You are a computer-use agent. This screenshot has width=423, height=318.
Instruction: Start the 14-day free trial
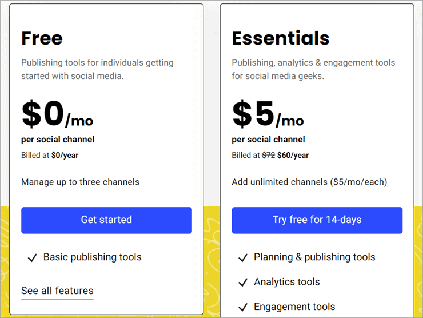pos(317,220)
